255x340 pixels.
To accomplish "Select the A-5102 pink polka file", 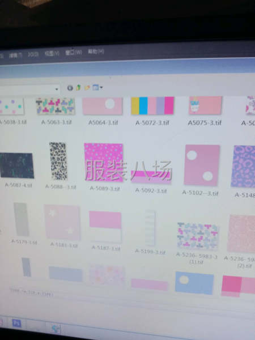I will (x=202, y=165).
